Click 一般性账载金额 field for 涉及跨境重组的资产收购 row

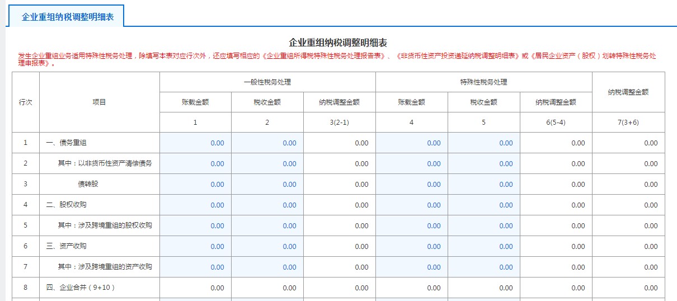pos(195,267)
